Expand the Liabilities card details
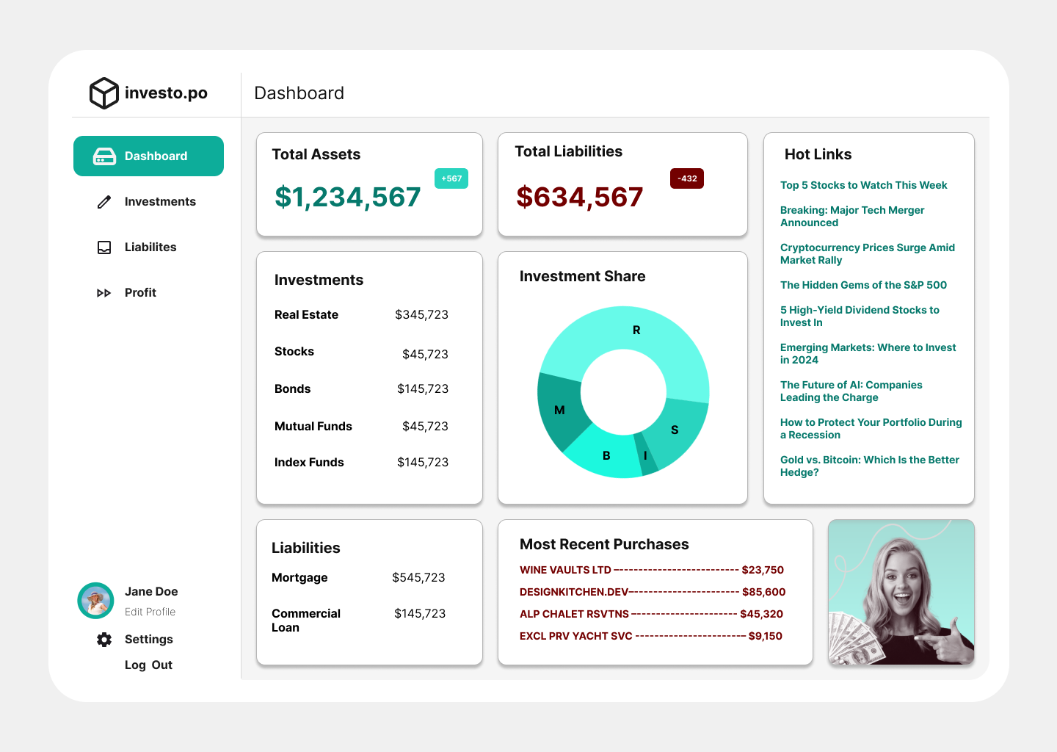Image resolution: width=1057 pixels, height=752 pixels. pyautogui.click(x=305, y=548)
